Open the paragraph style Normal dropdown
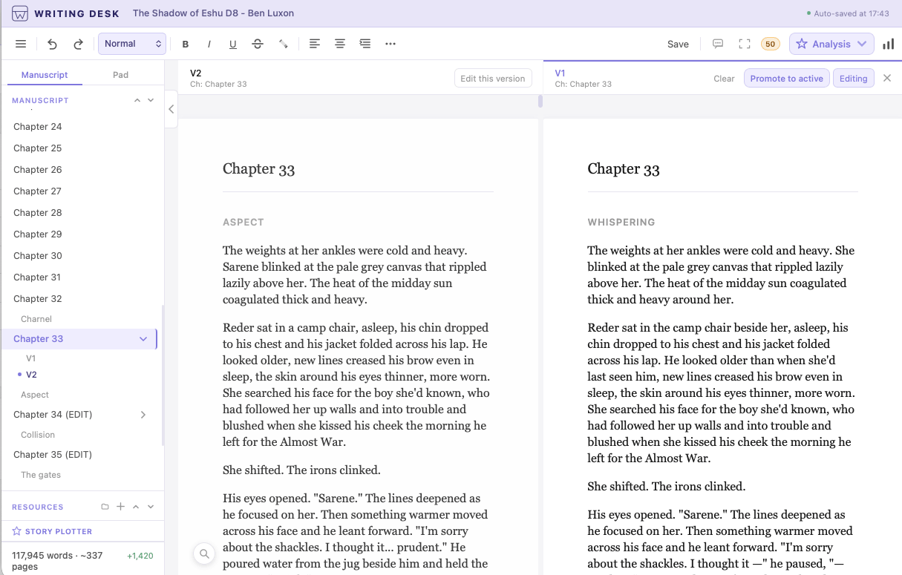Image resolution: width=902 pixels, height=575 pixels. click(132, 44)
